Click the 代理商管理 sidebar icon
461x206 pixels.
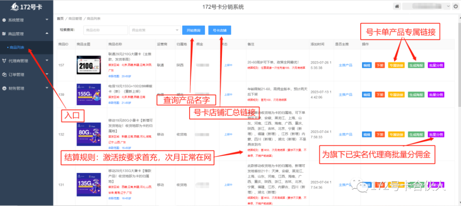[4, 61]
